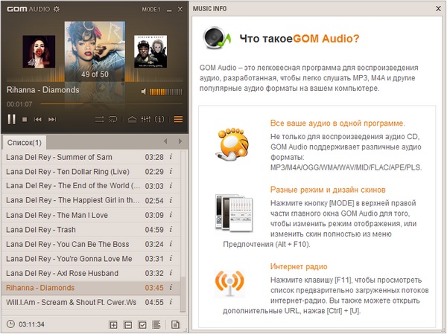Click the orange internet radio antenna icon
This screenshot has width=447, height=334.
[x=229, y=283]
